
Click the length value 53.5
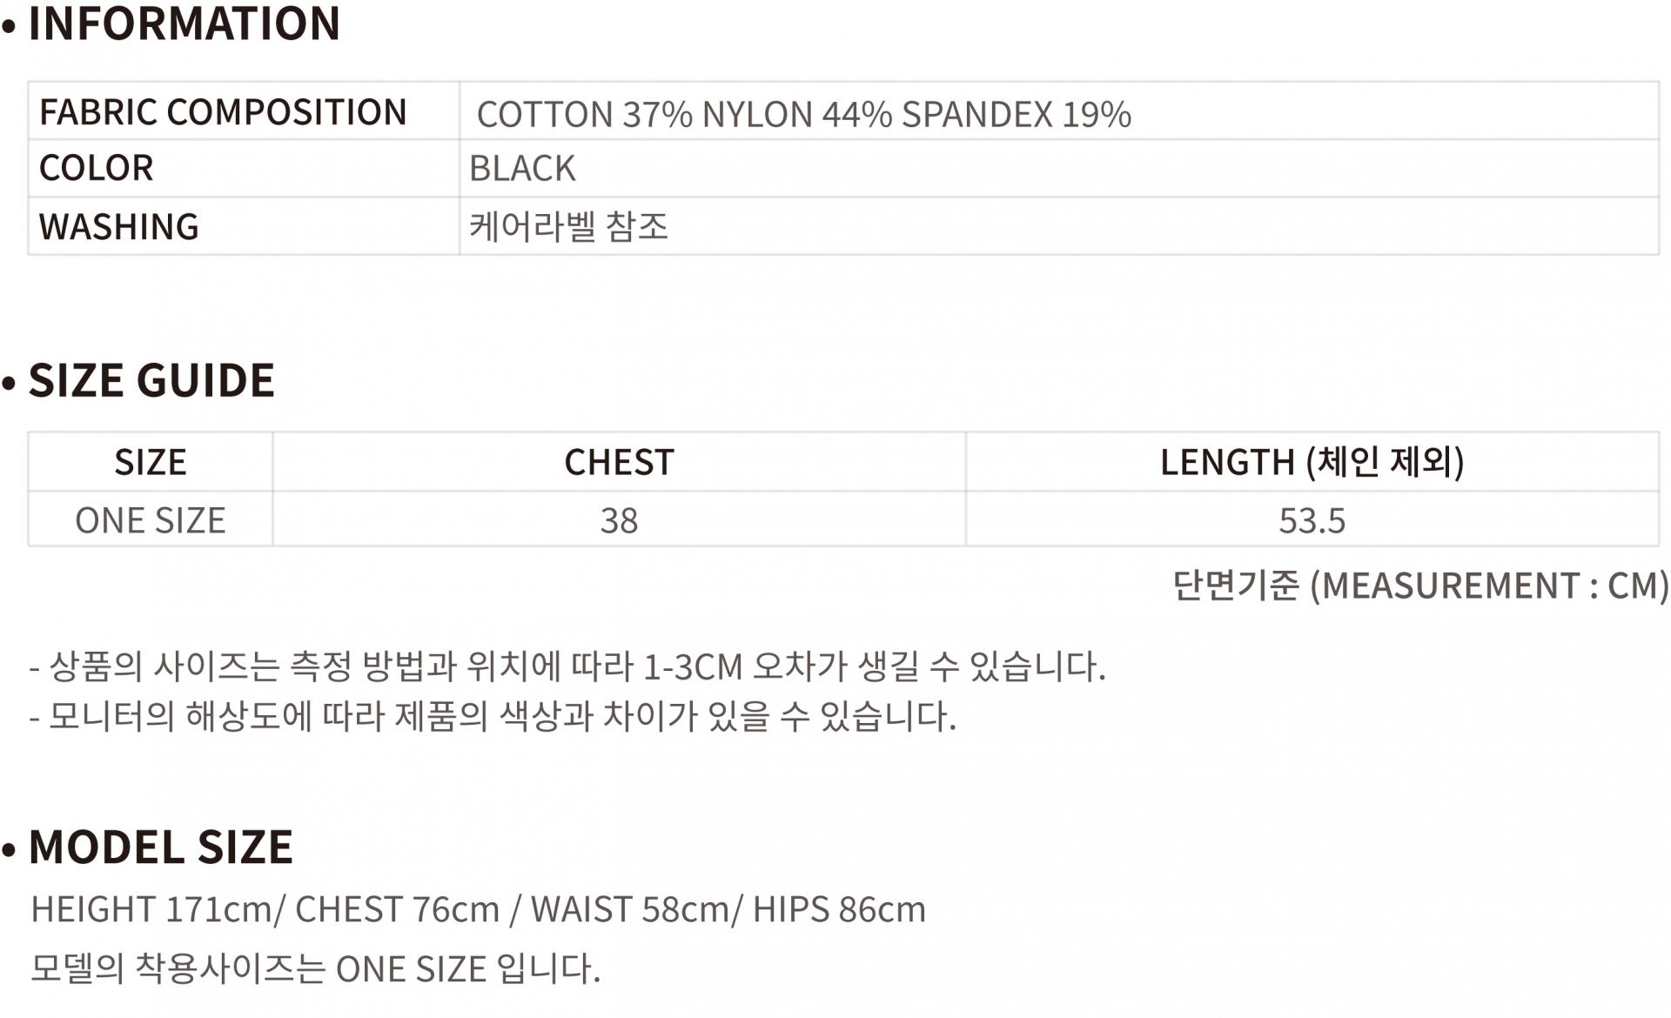(x=1312, y=520)
